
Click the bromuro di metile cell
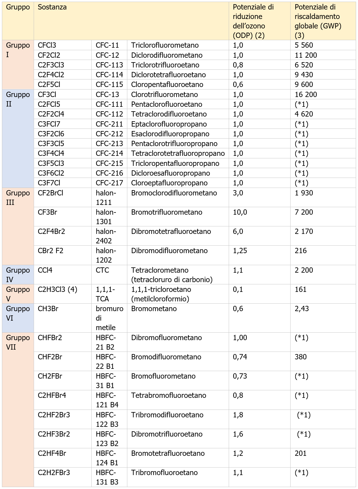(x=109, y=318)
